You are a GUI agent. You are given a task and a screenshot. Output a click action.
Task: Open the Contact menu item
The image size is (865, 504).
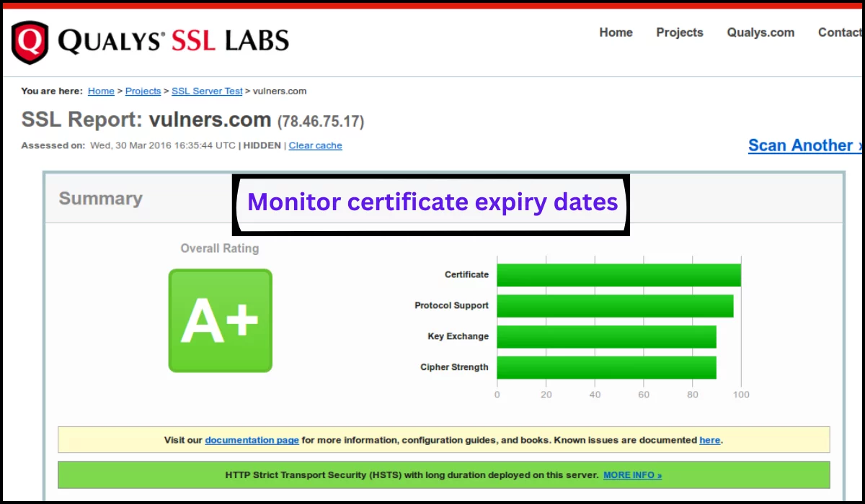point(840,32)
